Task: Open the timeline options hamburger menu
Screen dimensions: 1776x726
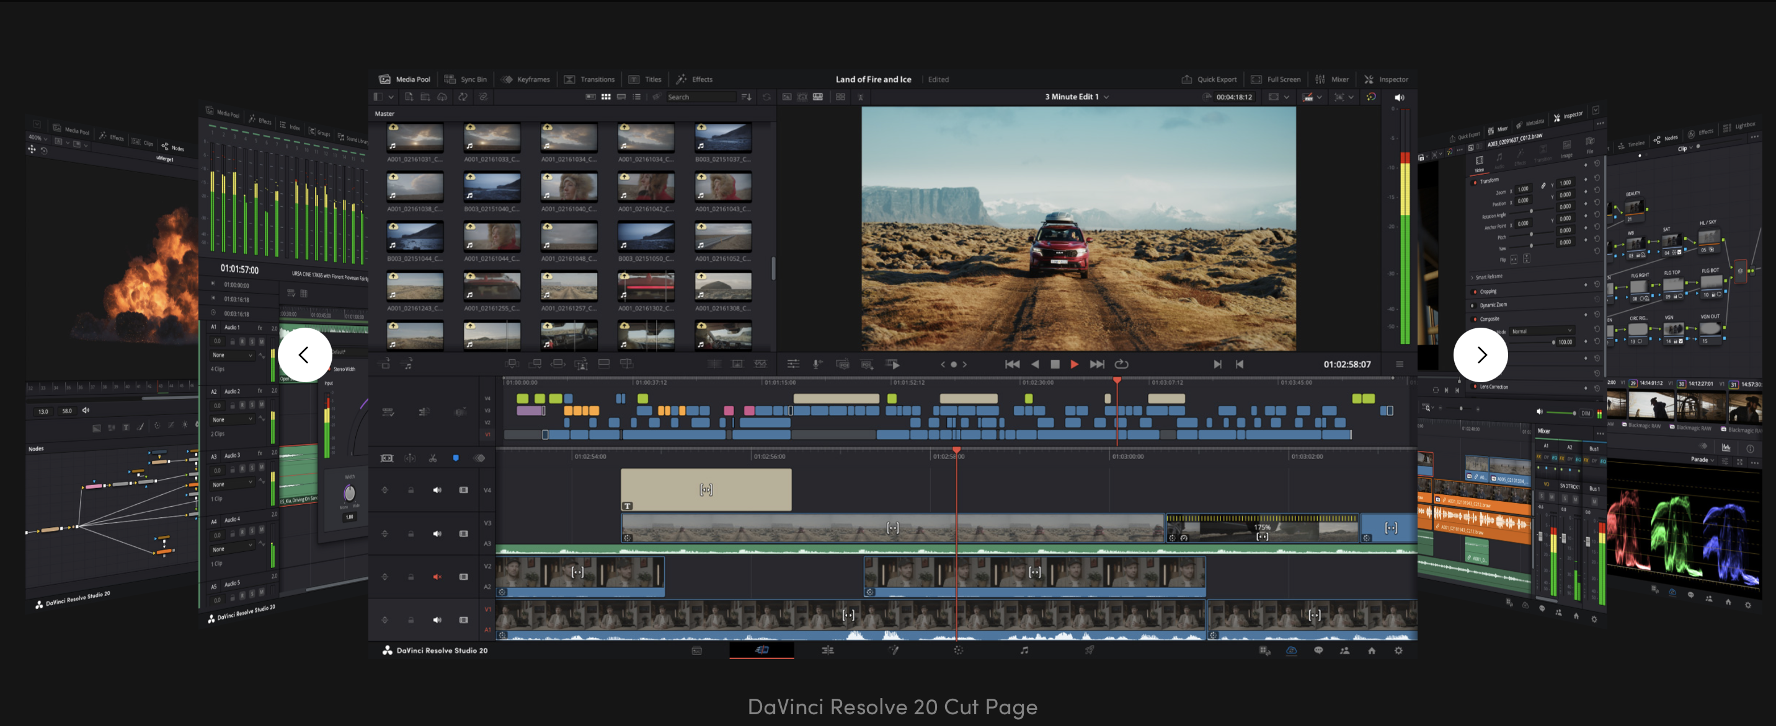Action: [1400, 364]
